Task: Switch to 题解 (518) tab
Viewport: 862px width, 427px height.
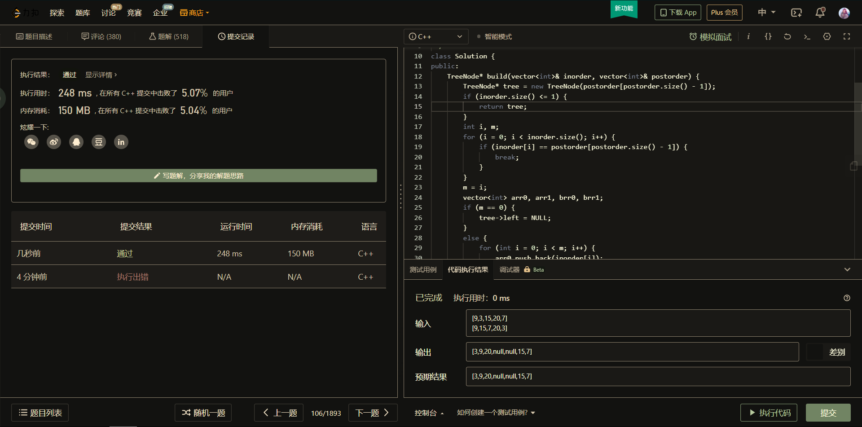Action: tap(169, 36)
